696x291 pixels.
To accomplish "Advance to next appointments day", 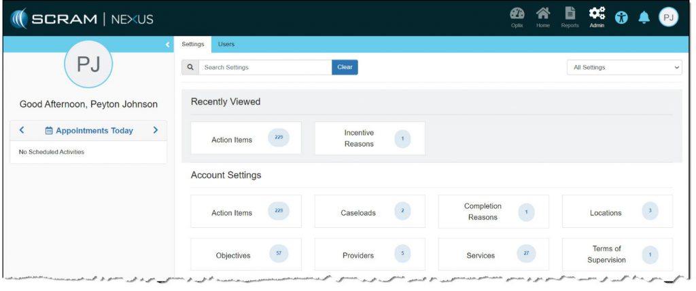I will (x=156, y=130).
